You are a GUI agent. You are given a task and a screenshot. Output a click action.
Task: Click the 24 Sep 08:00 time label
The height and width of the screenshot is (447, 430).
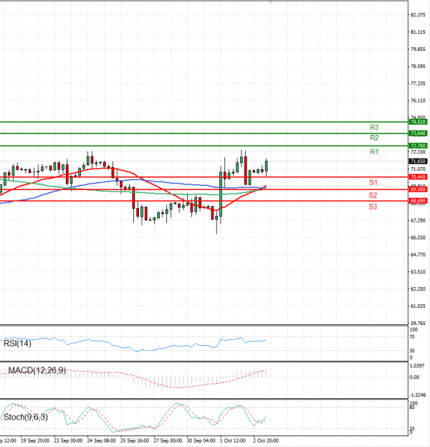101,441
